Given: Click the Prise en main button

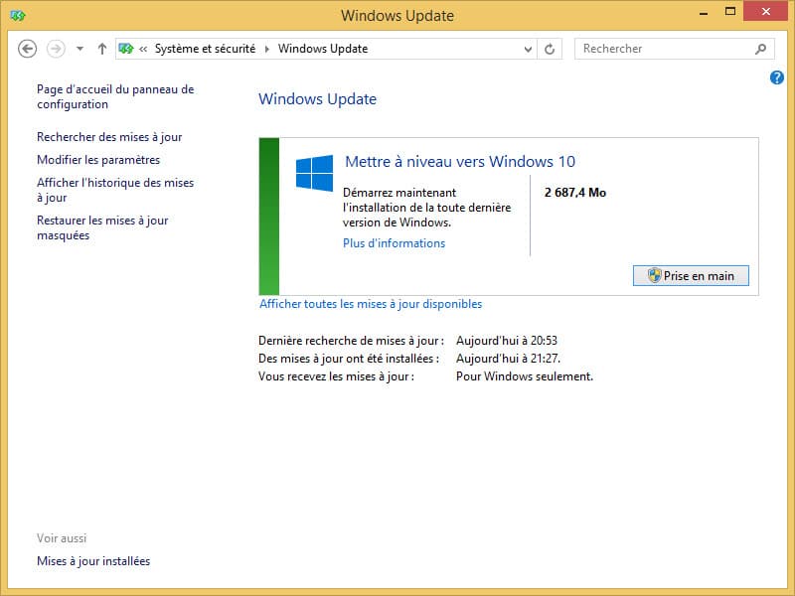Looking at the screenshot, I should (691, 276).
